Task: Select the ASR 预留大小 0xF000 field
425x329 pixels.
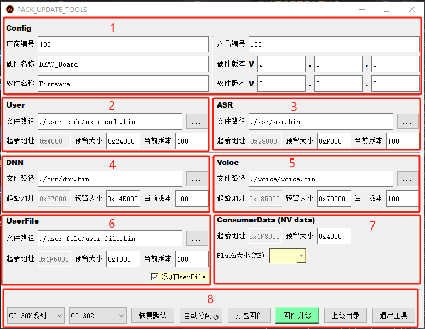Action: coord(334,141)
